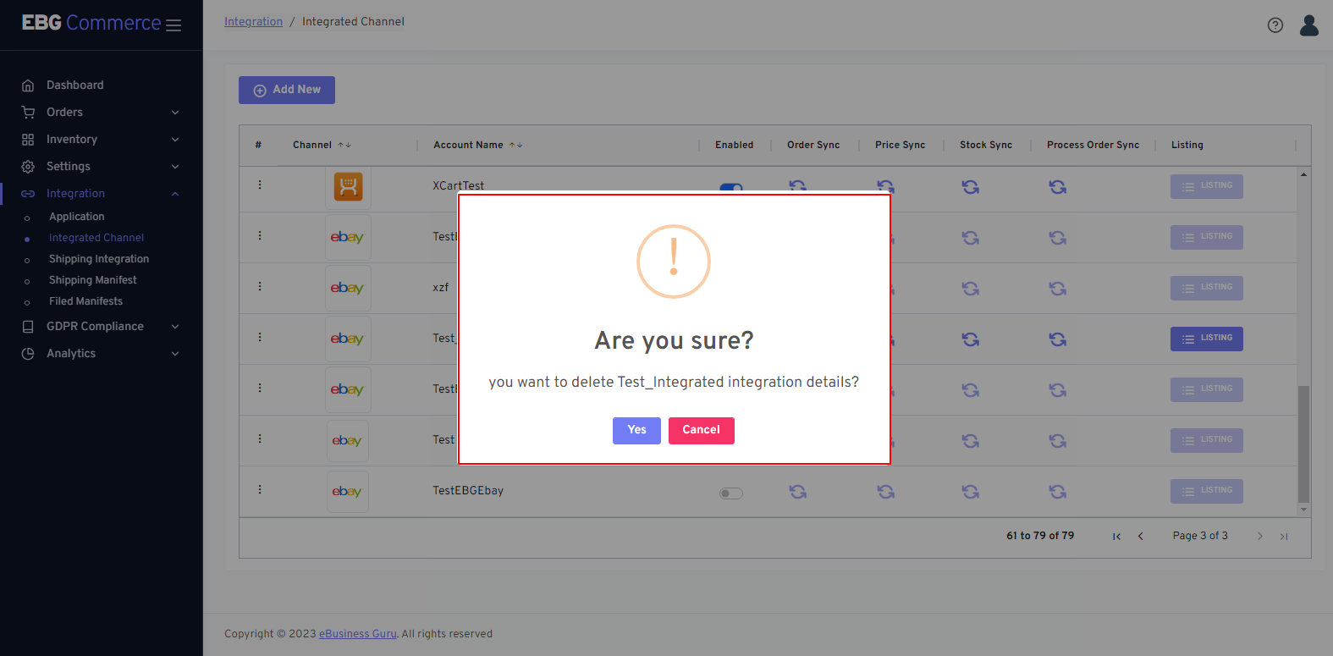1333x656 pixels.
Task: Toggle the hamburger sidebar menu icon
Action: [174, 25]
